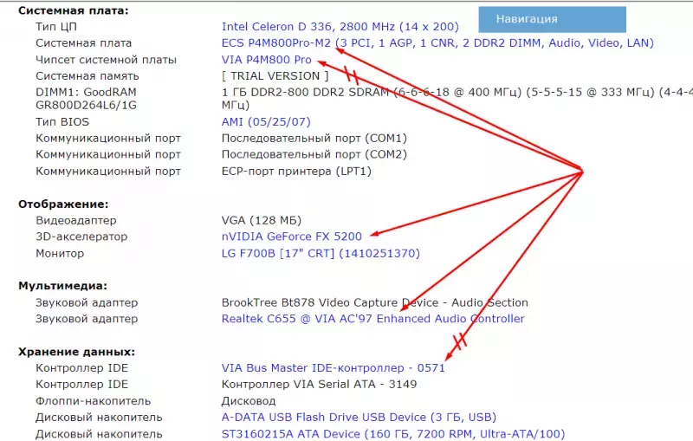Open VIA Bus Master IDE-контроллер link
Image resolution: width=693 pixels, height=441 pixels.
coord(334,368)
